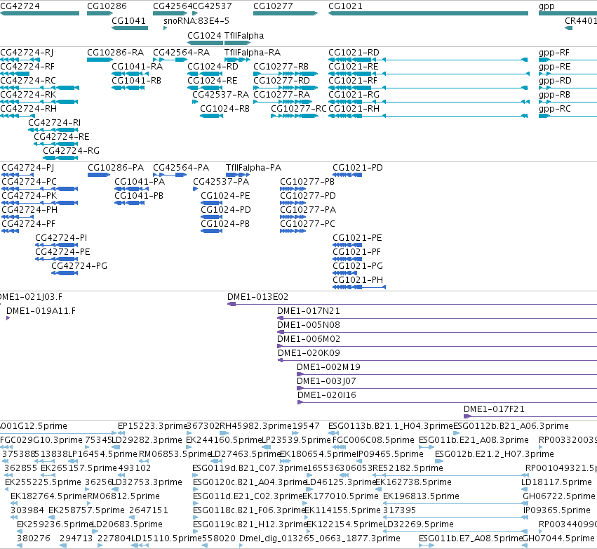Select protein CG10286-PA

[x=99, y=175]
